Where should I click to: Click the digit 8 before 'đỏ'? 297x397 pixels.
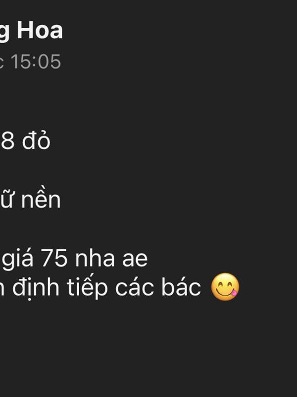click(x=7, y=141)
